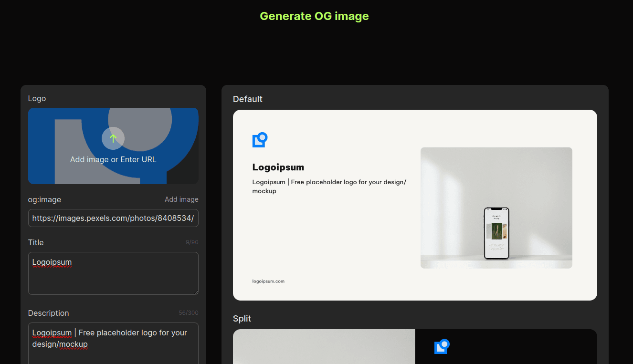633x364 pixels.
Task: Click the '9/90' title character counter
Action: point(192,242)
